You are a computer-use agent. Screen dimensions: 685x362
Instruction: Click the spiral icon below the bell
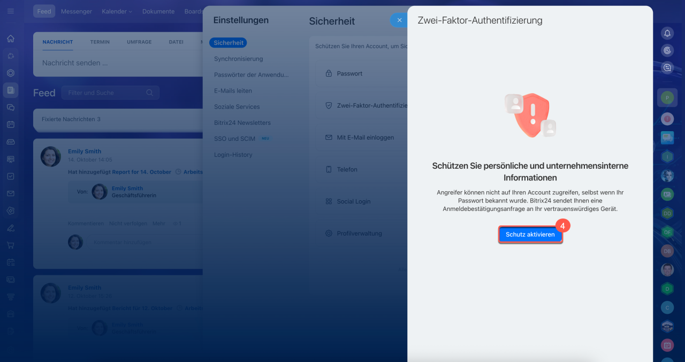(x=667, y=50)
